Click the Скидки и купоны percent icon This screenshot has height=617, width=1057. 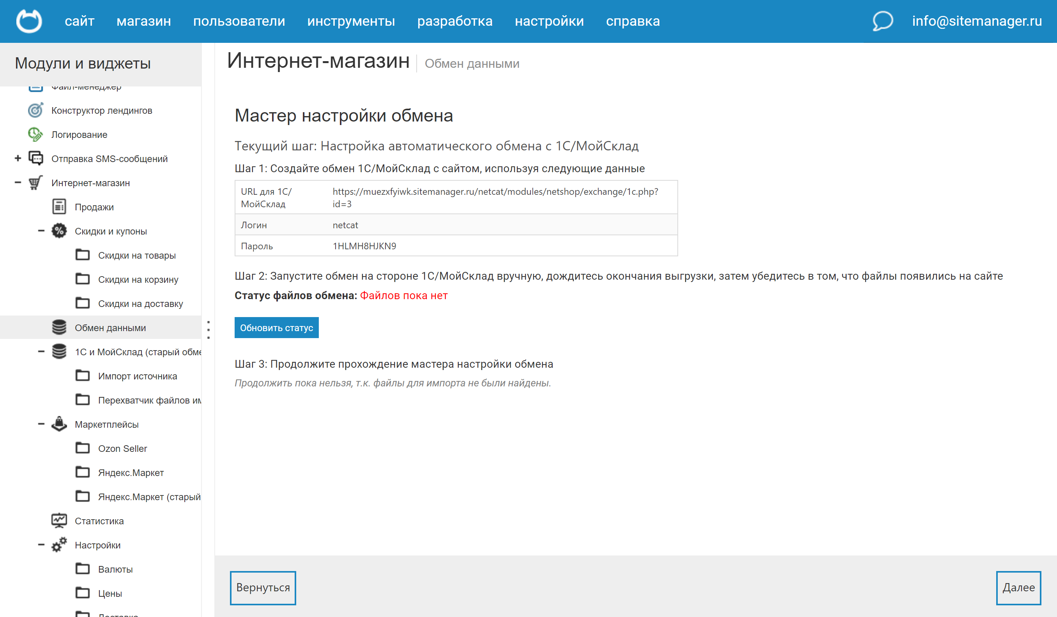pyautogui.click(x=59, y=231)
